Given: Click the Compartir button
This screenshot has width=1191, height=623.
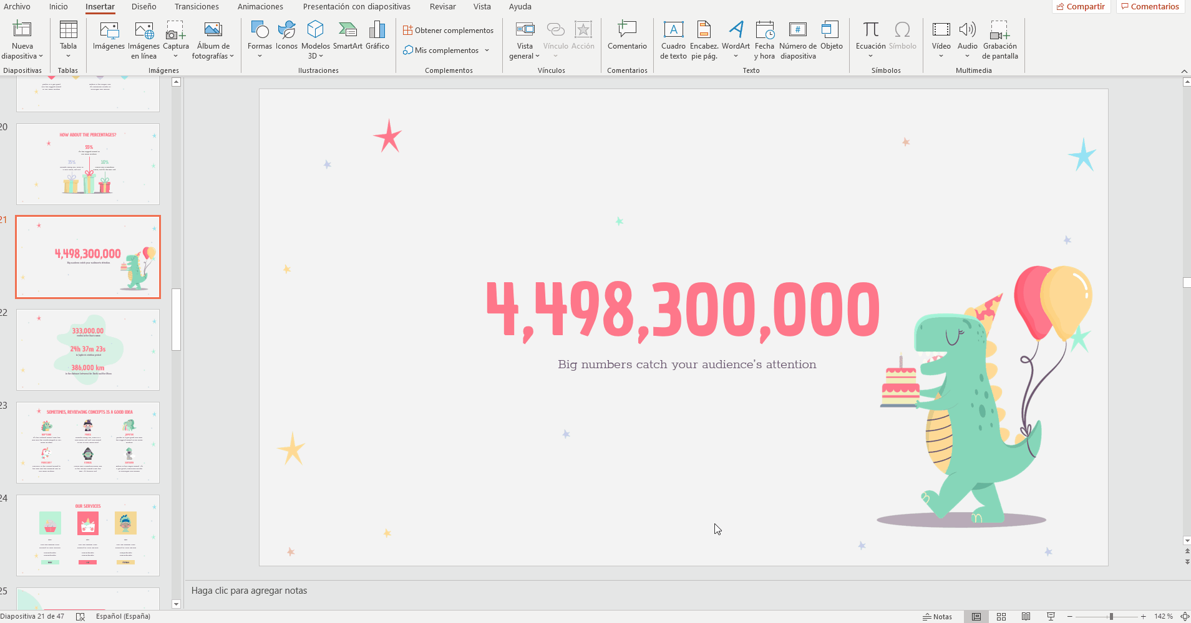Looking at the screenshot, I should point(1081,6).
